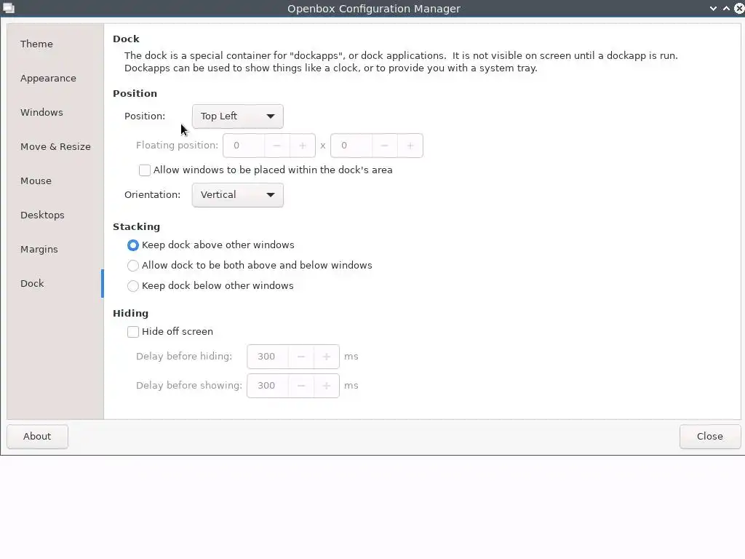Decrease the Delay before hiding value

300,357
